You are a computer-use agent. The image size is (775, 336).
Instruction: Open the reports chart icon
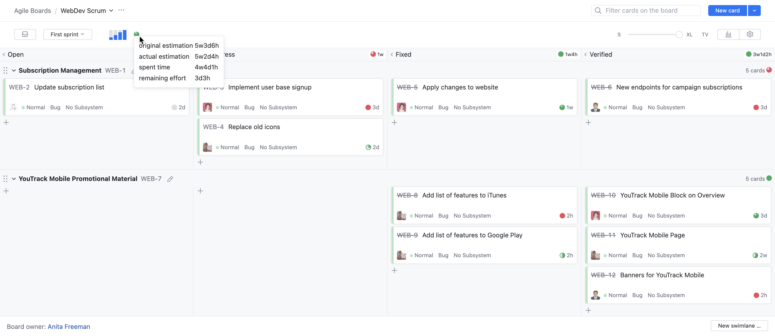(728, 34)
